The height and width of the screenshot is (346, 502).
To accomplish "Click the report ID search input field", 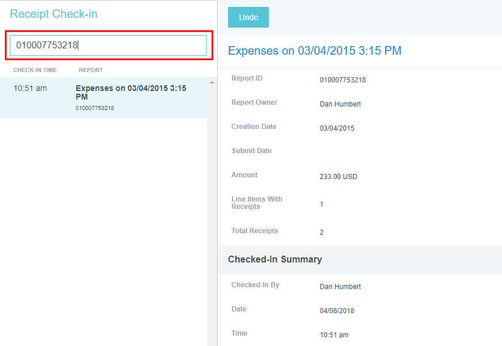I will tap(108, 45).
